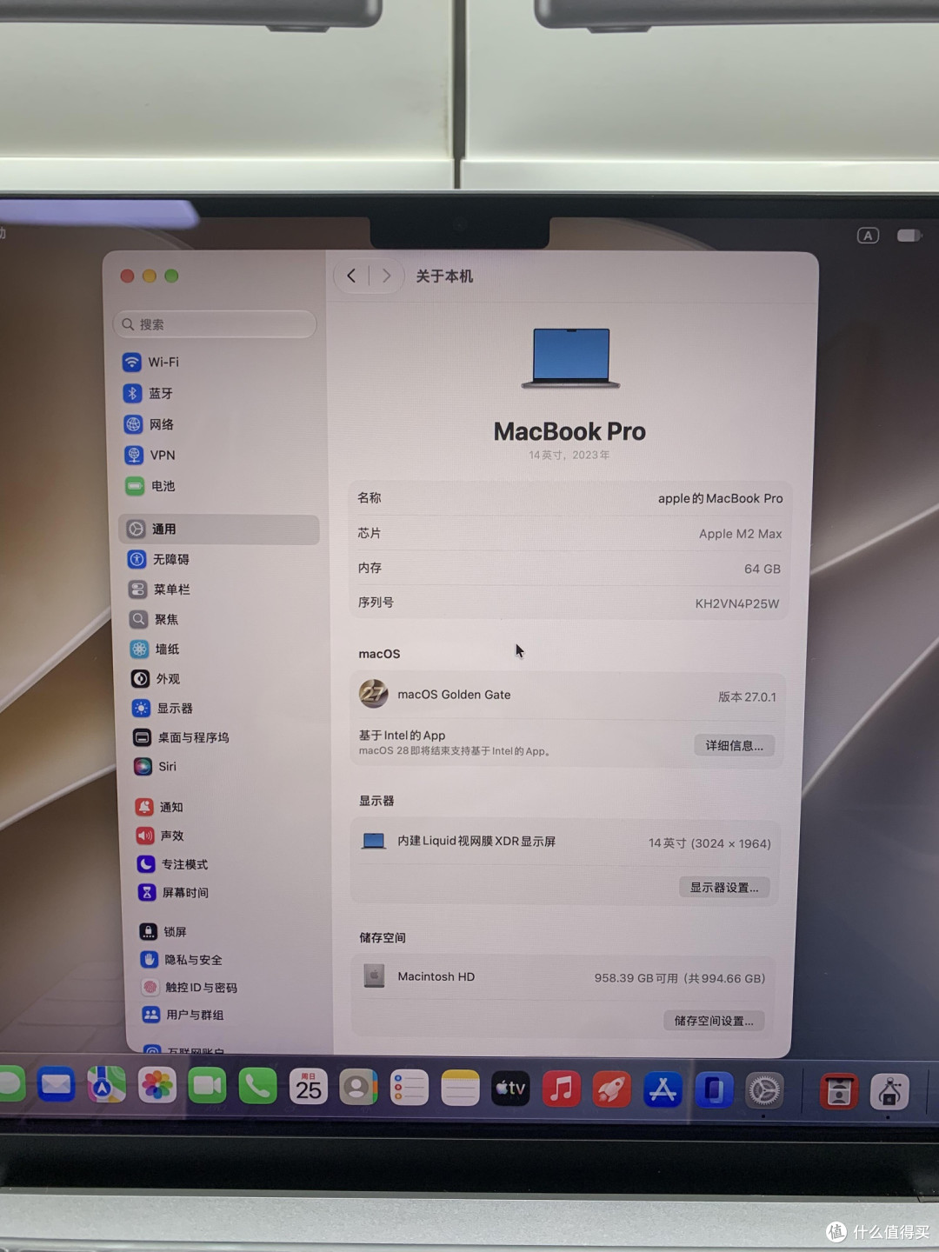Open Reminders from the Dock
Image resolution: width=939 pixels, height=1252 pixels.
(409, 1088)
